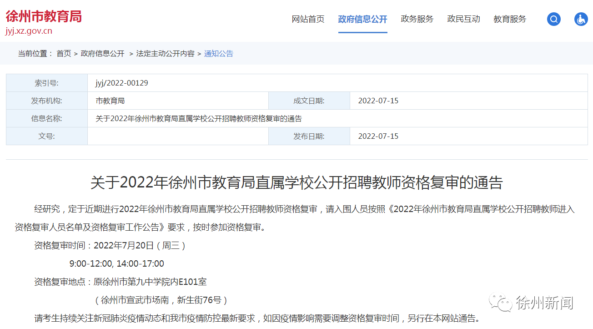Click the 市教育局 publishing agency cell
The image size is (593, 329).
(178, 101)
